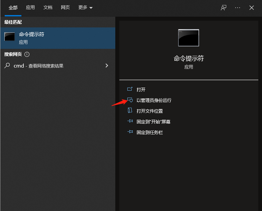Select 固定到任务栏
Image resolution: width=262 pixels, height=211 pixels.
tap(150, 132)
